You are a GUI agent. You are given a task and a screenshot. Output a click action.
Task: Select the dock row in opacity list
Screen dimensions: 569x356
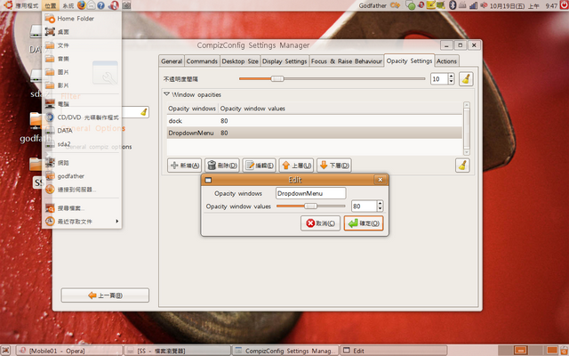tap(314, 121)
